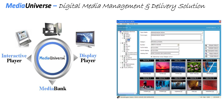Expand the PENTADBIRAN tree node
Viewport: 223px width, 100px height.
point(122,64)
